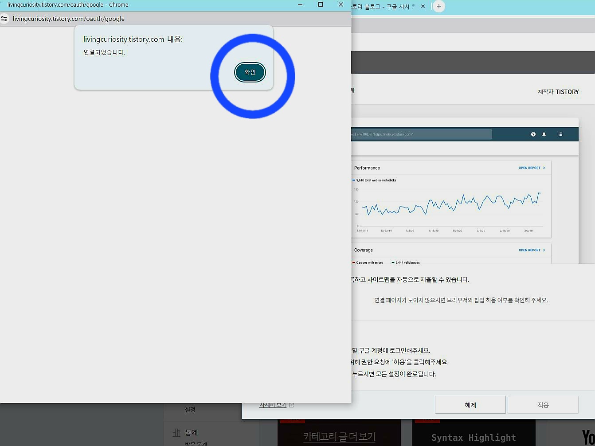Close the 구글 서치 콘솔 browser tab
This screenshot has height=446, width=595.
[x=423, y=6]
